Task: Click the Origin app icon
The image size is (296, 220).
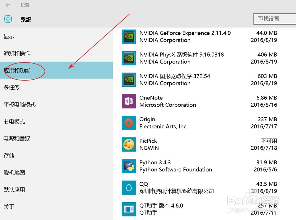Action: click(x=129, y=123)
